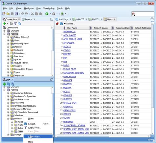Screen dimensions: 156x143
Task: Click the Refresh icon in Connections panel
Action: coord(11,24)
